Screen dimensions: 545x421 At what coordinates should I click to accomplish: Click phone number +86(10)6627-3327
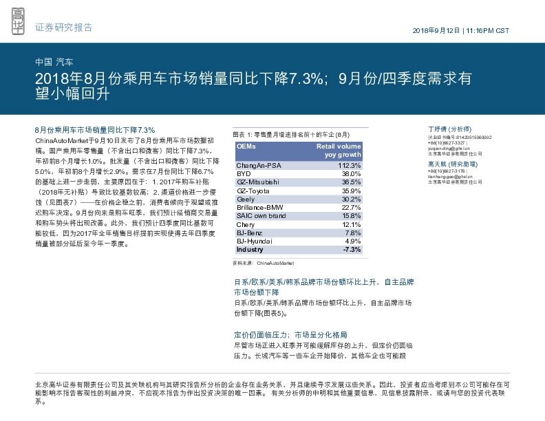point(447,143)
